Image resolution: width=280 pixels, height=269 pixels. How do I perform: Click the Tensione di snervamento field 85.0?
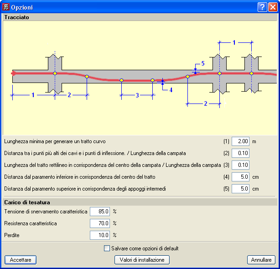coord(100,212)
